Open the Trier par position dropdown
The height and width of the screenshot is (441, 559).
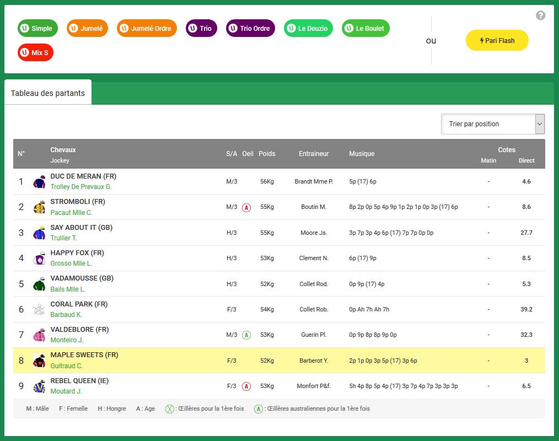pos(493,124)
